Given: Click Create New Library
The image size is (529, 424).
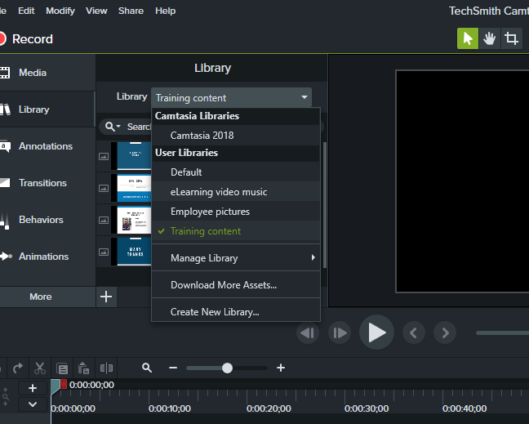Looking at the screenshot, I should point(236,312).
